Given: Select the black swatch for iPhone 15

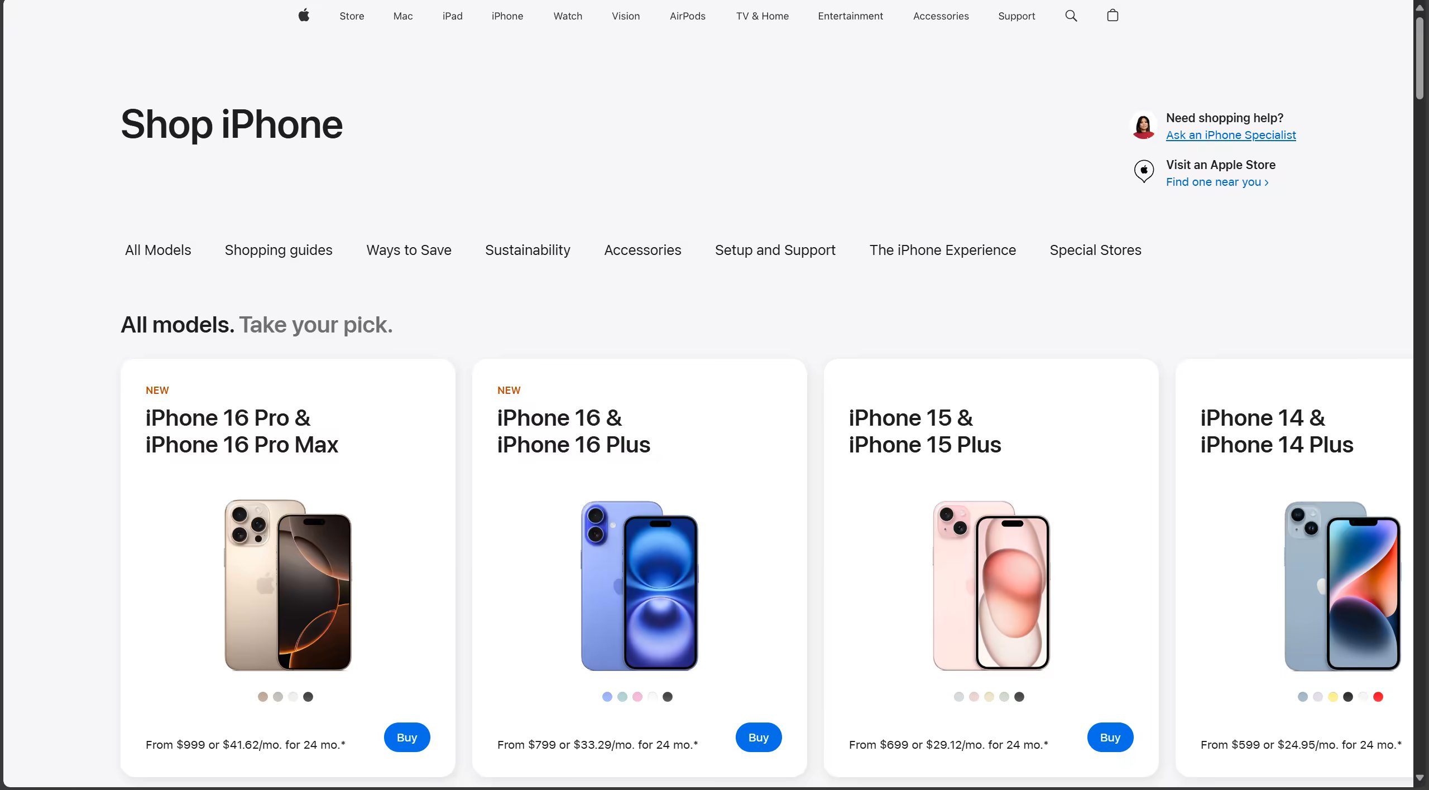Looking at the screenshot, I should coord(1019,697).
